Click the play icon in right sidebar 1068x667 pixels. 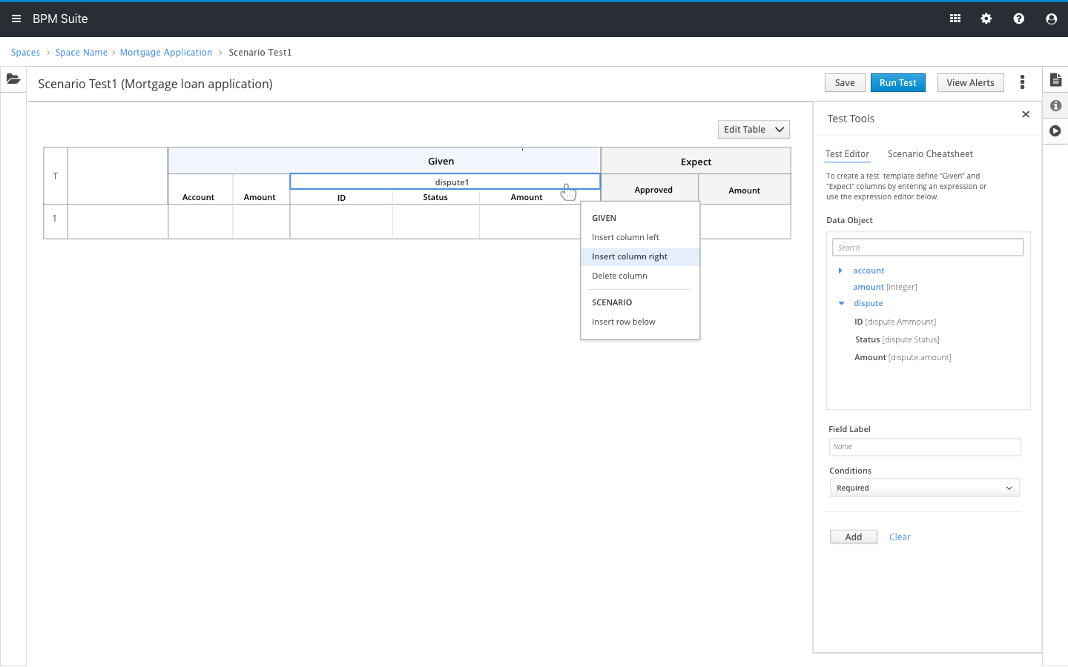click(1055, 131)
